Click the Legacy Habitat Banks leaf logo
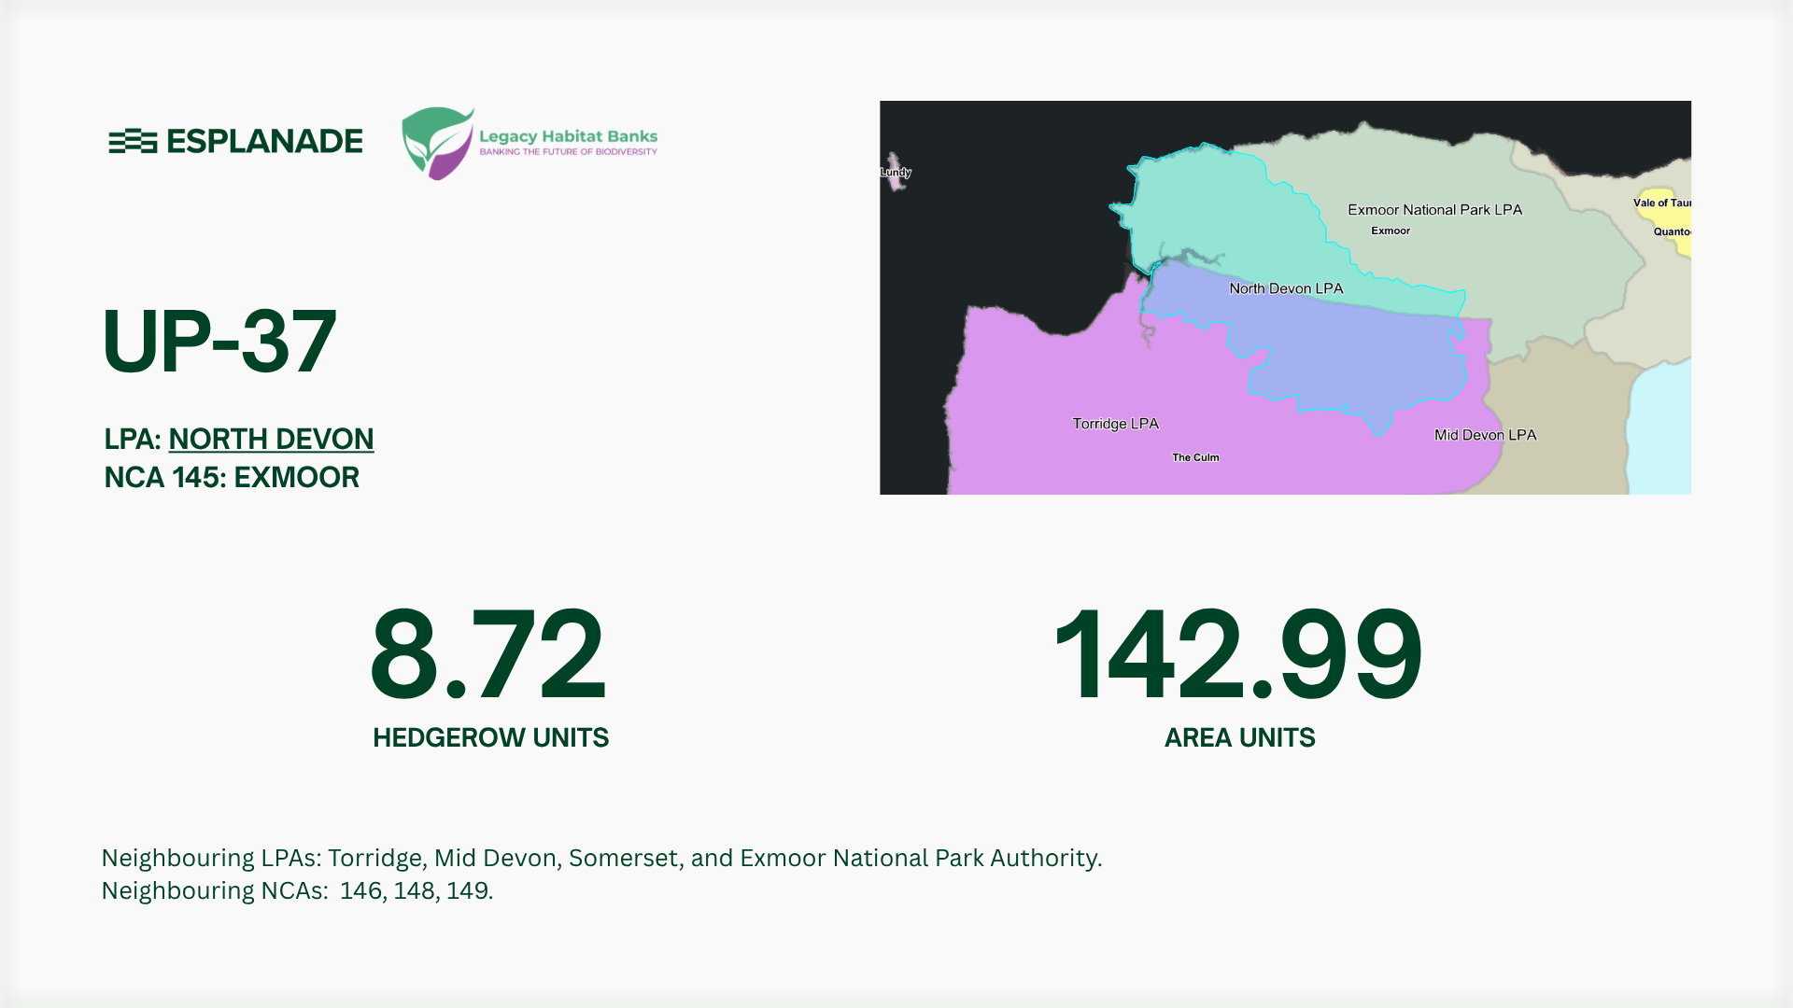This screenshot has height=1008, width=1793. pos(437,143)
